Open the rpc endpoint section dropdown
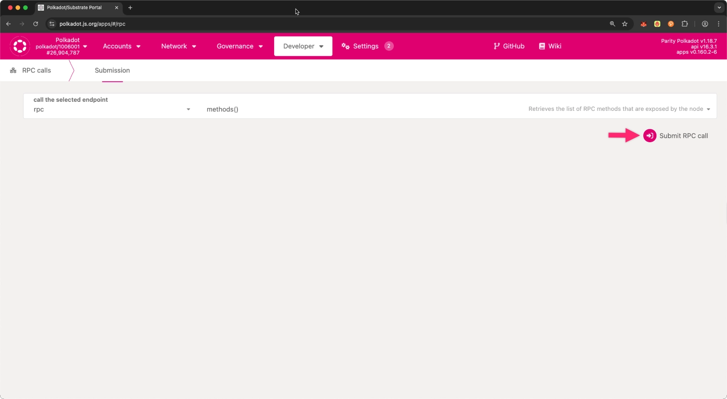This screenshot has height=399, width=727. (x=112, y=109)
